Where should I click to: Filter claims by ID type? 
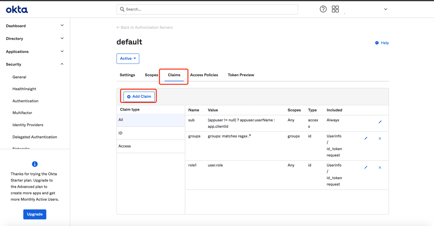pyautogui.click(x=151, y=133)
